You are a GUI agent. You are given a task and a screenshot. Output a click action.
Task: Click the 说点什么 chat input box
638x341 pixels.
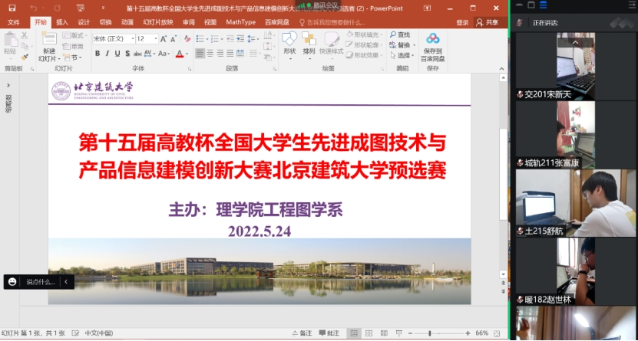(x=40, y=282)
